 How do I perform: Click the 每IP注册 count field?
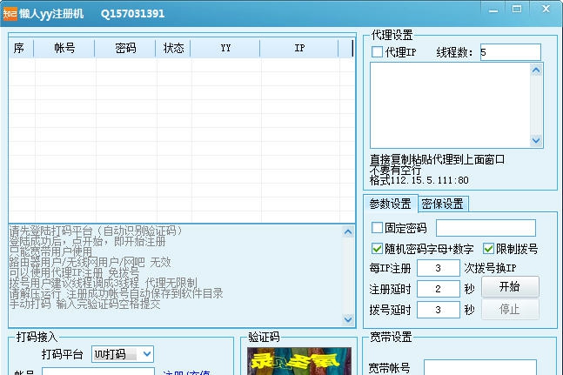point(438,268)
